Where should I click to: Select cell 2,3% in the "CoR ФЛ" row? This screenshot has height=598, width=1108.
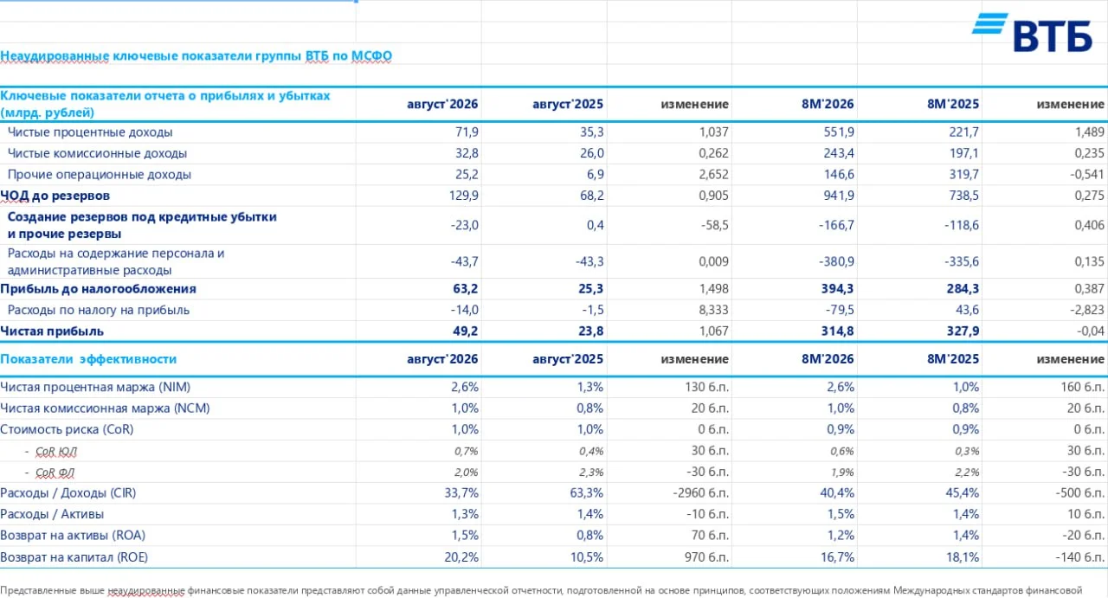(591, 473)
